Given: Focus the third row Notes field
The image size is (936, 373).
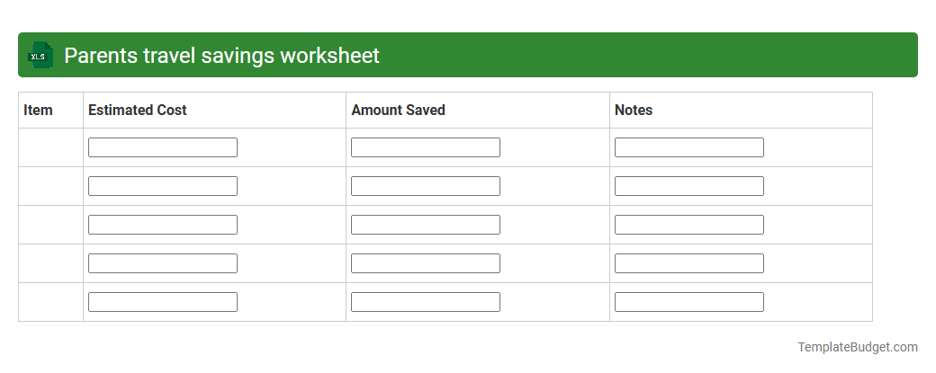Looking at the screenshot, I should coord(689,225).
